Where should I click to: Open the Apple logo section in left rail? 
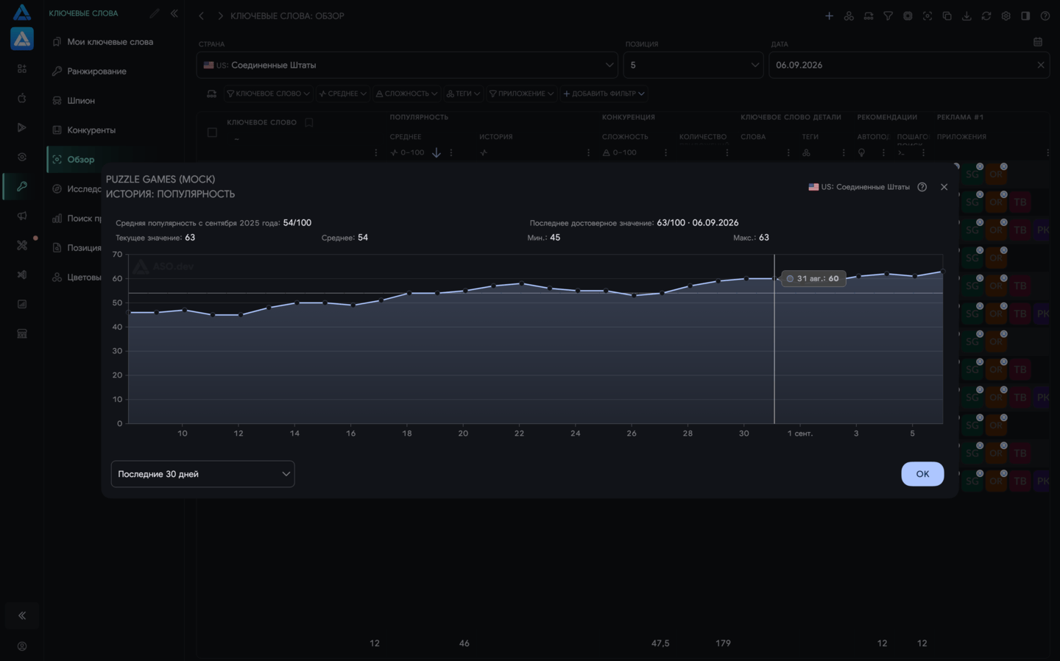tap(21, 98)
